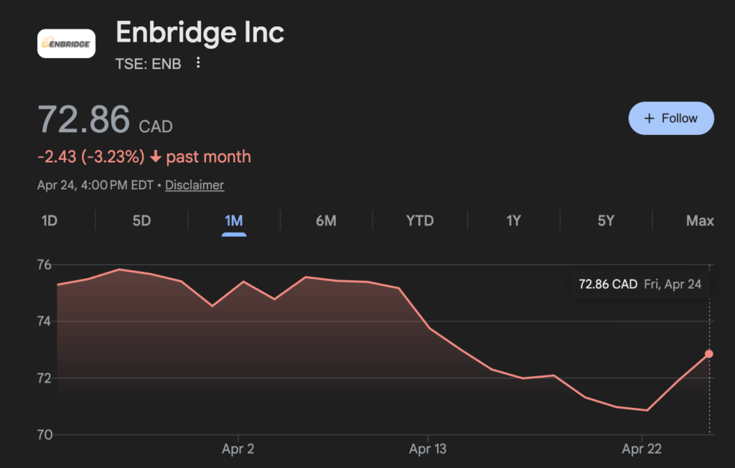The height and width of the screenshot is (468, 735).
Task: Click the TSE: ENB ticker label
Action: [x=149, y=64]
